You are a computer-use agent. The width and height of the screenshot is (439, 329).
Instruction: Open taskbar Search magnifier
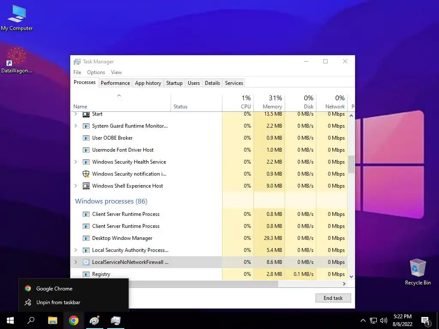click(x=31, y=320)
